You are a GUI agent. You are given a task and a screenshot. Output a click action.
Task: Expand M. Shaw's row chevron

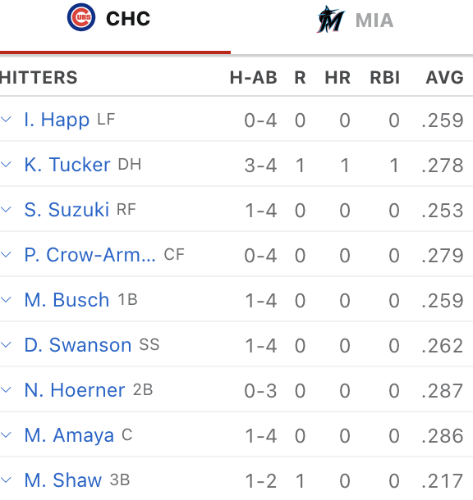[6, 480]
